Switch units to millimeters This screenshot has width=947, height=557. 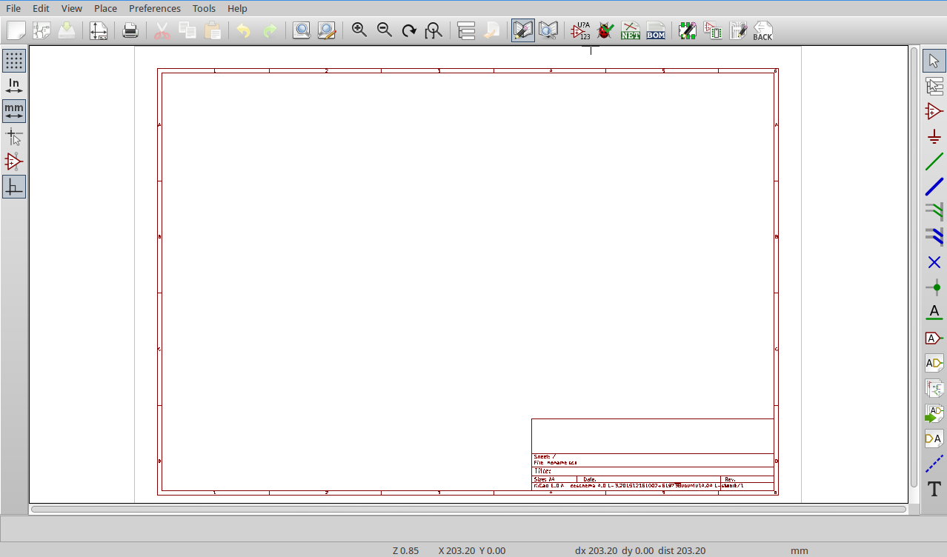tap(14, 111)
